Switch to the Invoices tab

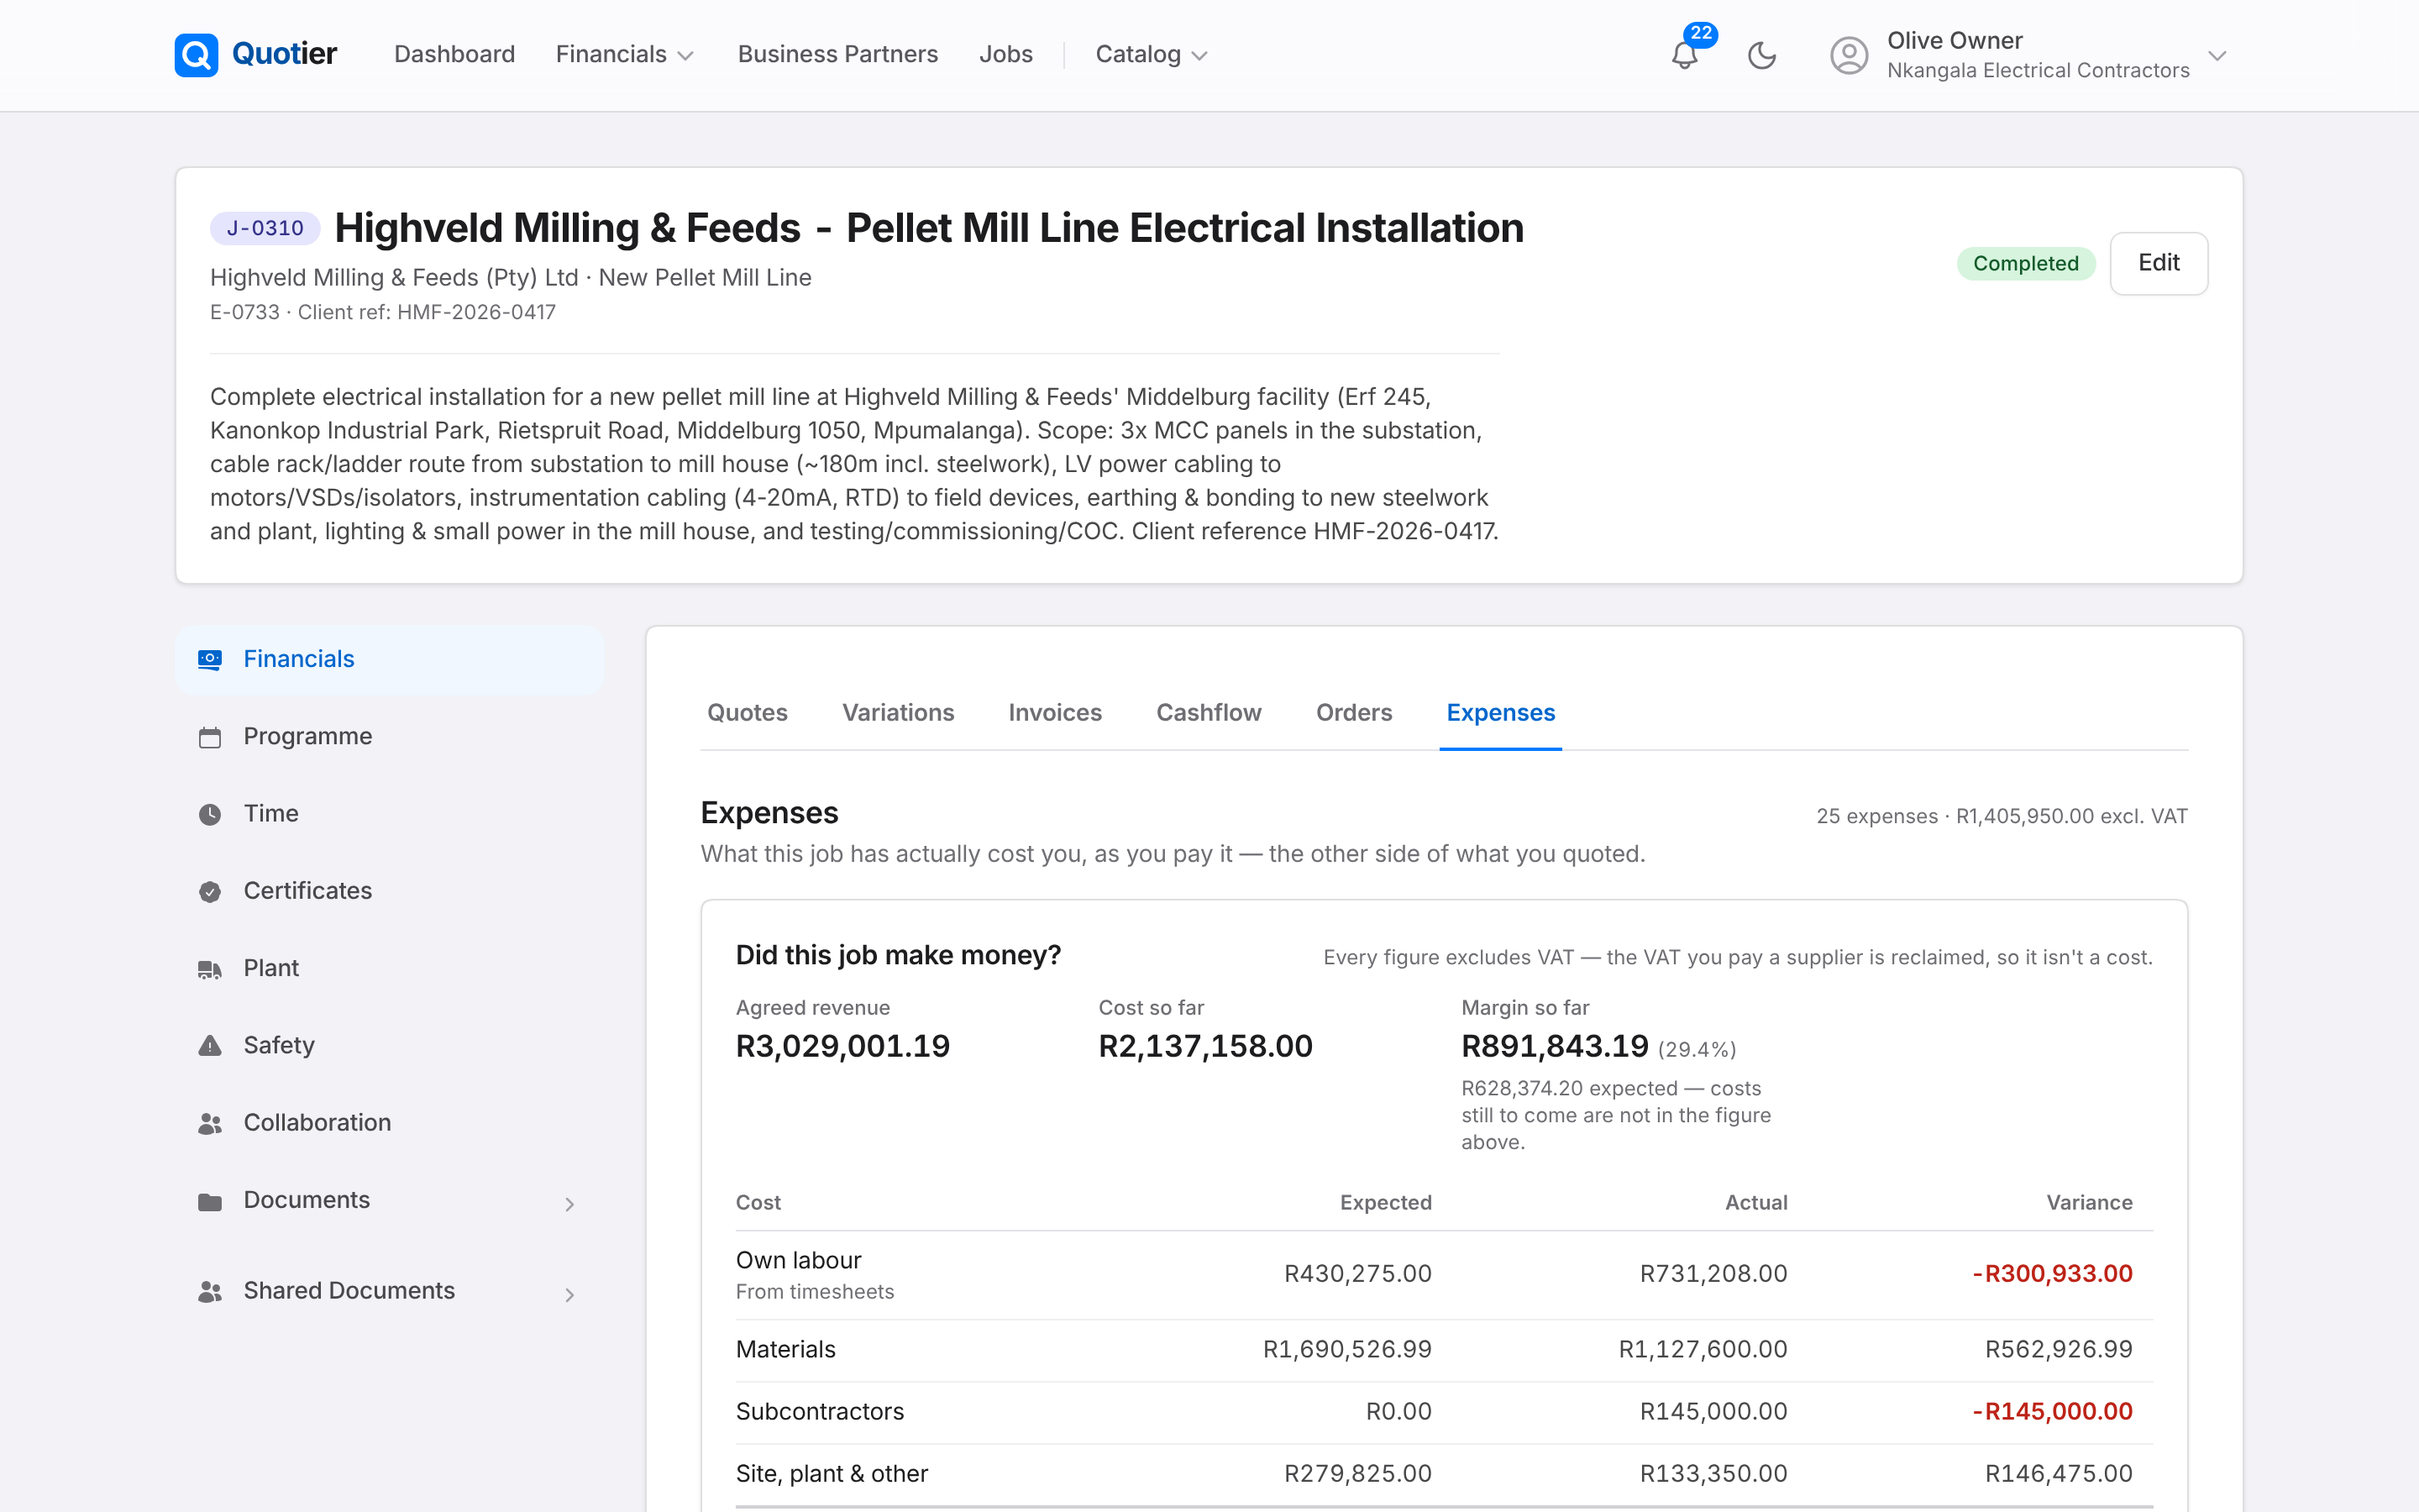(1055, 712)
